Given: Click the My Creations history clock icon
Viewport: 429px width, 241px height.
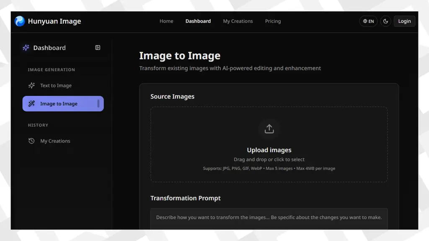Looking at the screenshot, I should click(31, 141).
